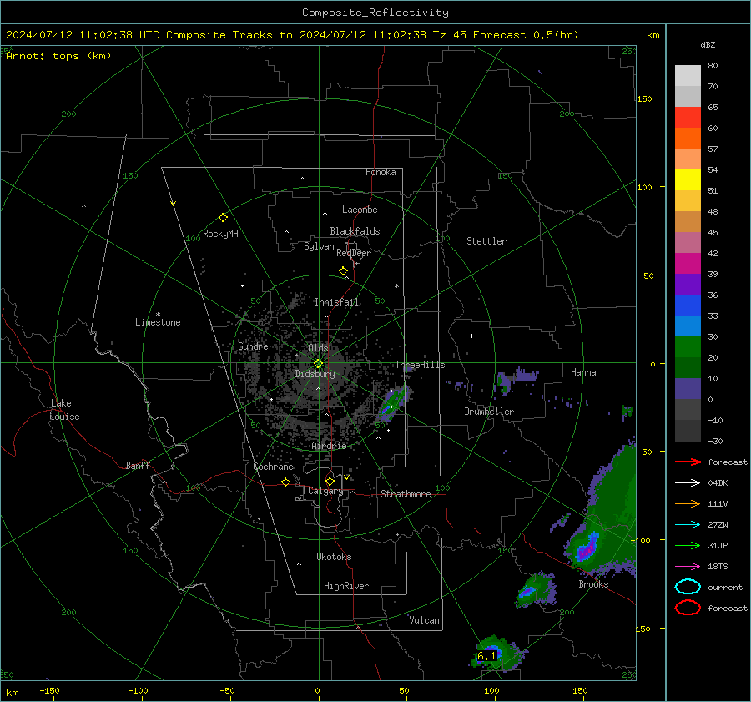
Task: Click the Hanna city label
Action: (583, 372)
